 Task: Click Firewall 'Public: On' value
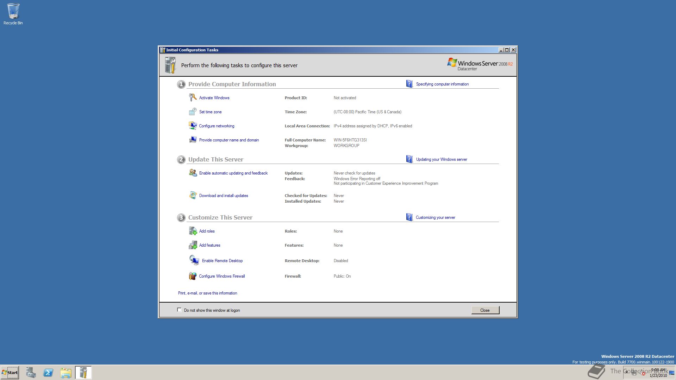pos(342,276)
